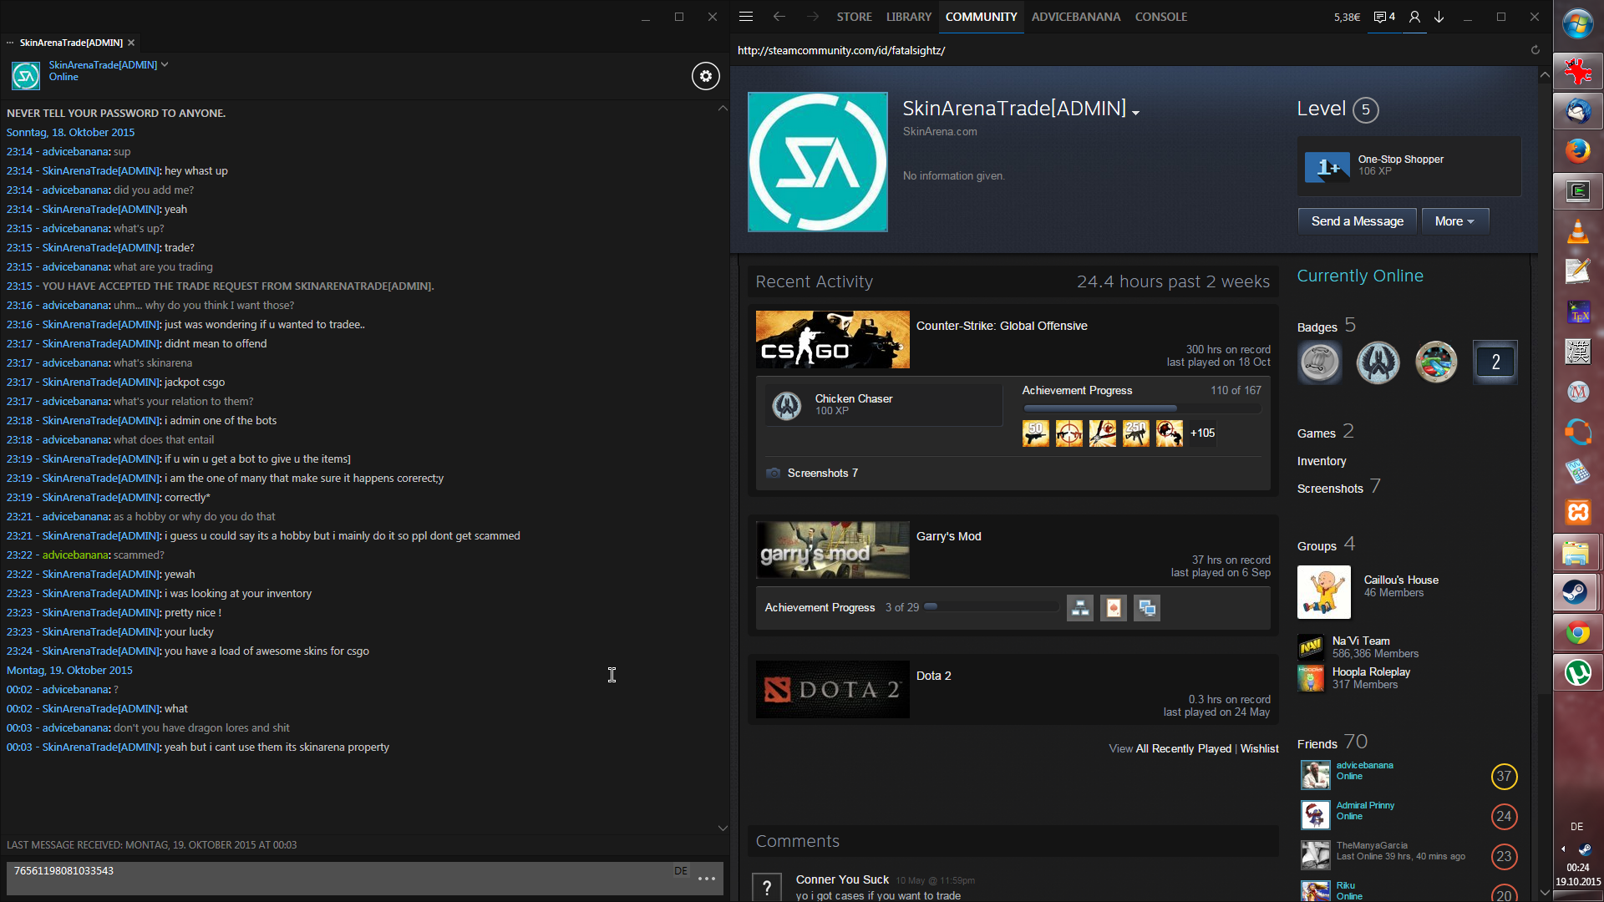Open Firefox from the taskbar
1604x902 pixels.
1576,151
